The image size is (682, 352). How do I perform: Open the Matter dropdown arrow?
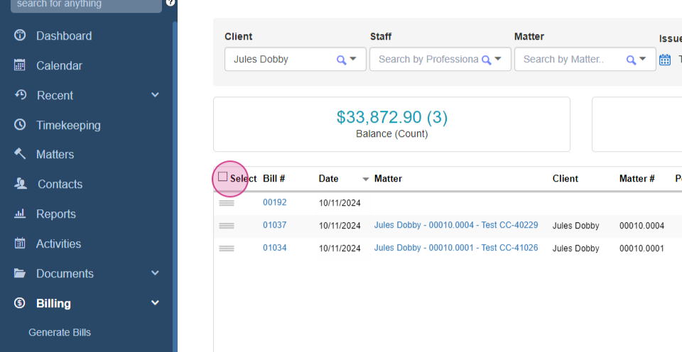coord(643,59)
